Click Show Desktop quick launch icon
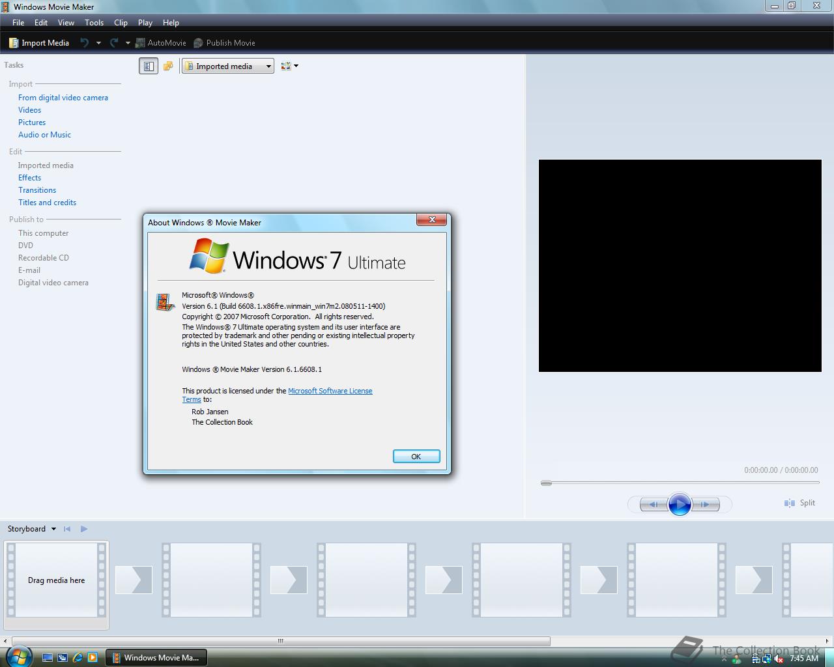 point(48,658)
